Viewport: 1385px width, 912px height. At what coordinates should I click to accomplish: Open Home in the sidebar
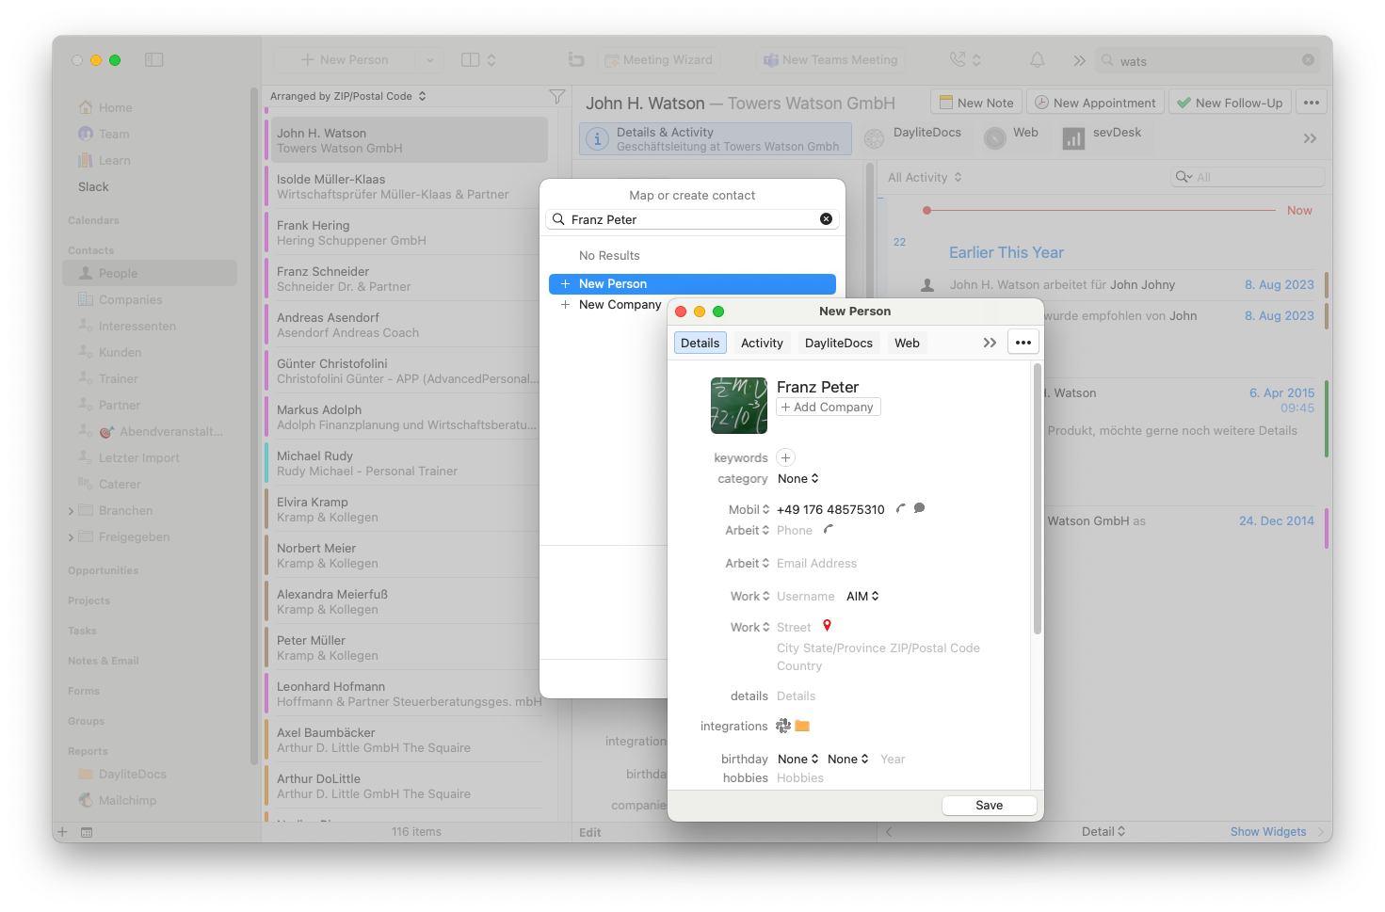[105, 108]
